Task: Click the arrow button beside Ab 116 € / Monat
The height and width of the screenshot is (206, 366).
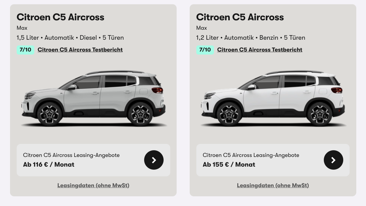Action: [x=154, y=160]
